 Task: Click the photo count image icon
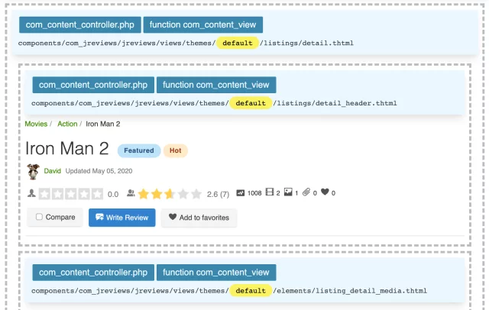coord(288,193)
